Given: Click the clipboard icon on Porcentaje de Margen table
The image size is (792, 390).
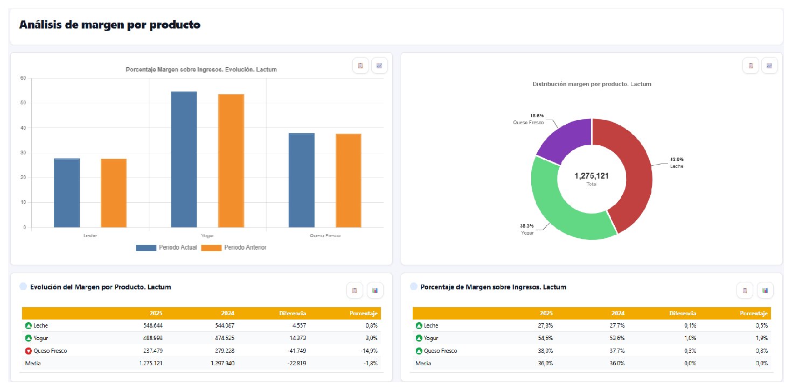Looking at the screenshot, I should [x=745, y=290].
